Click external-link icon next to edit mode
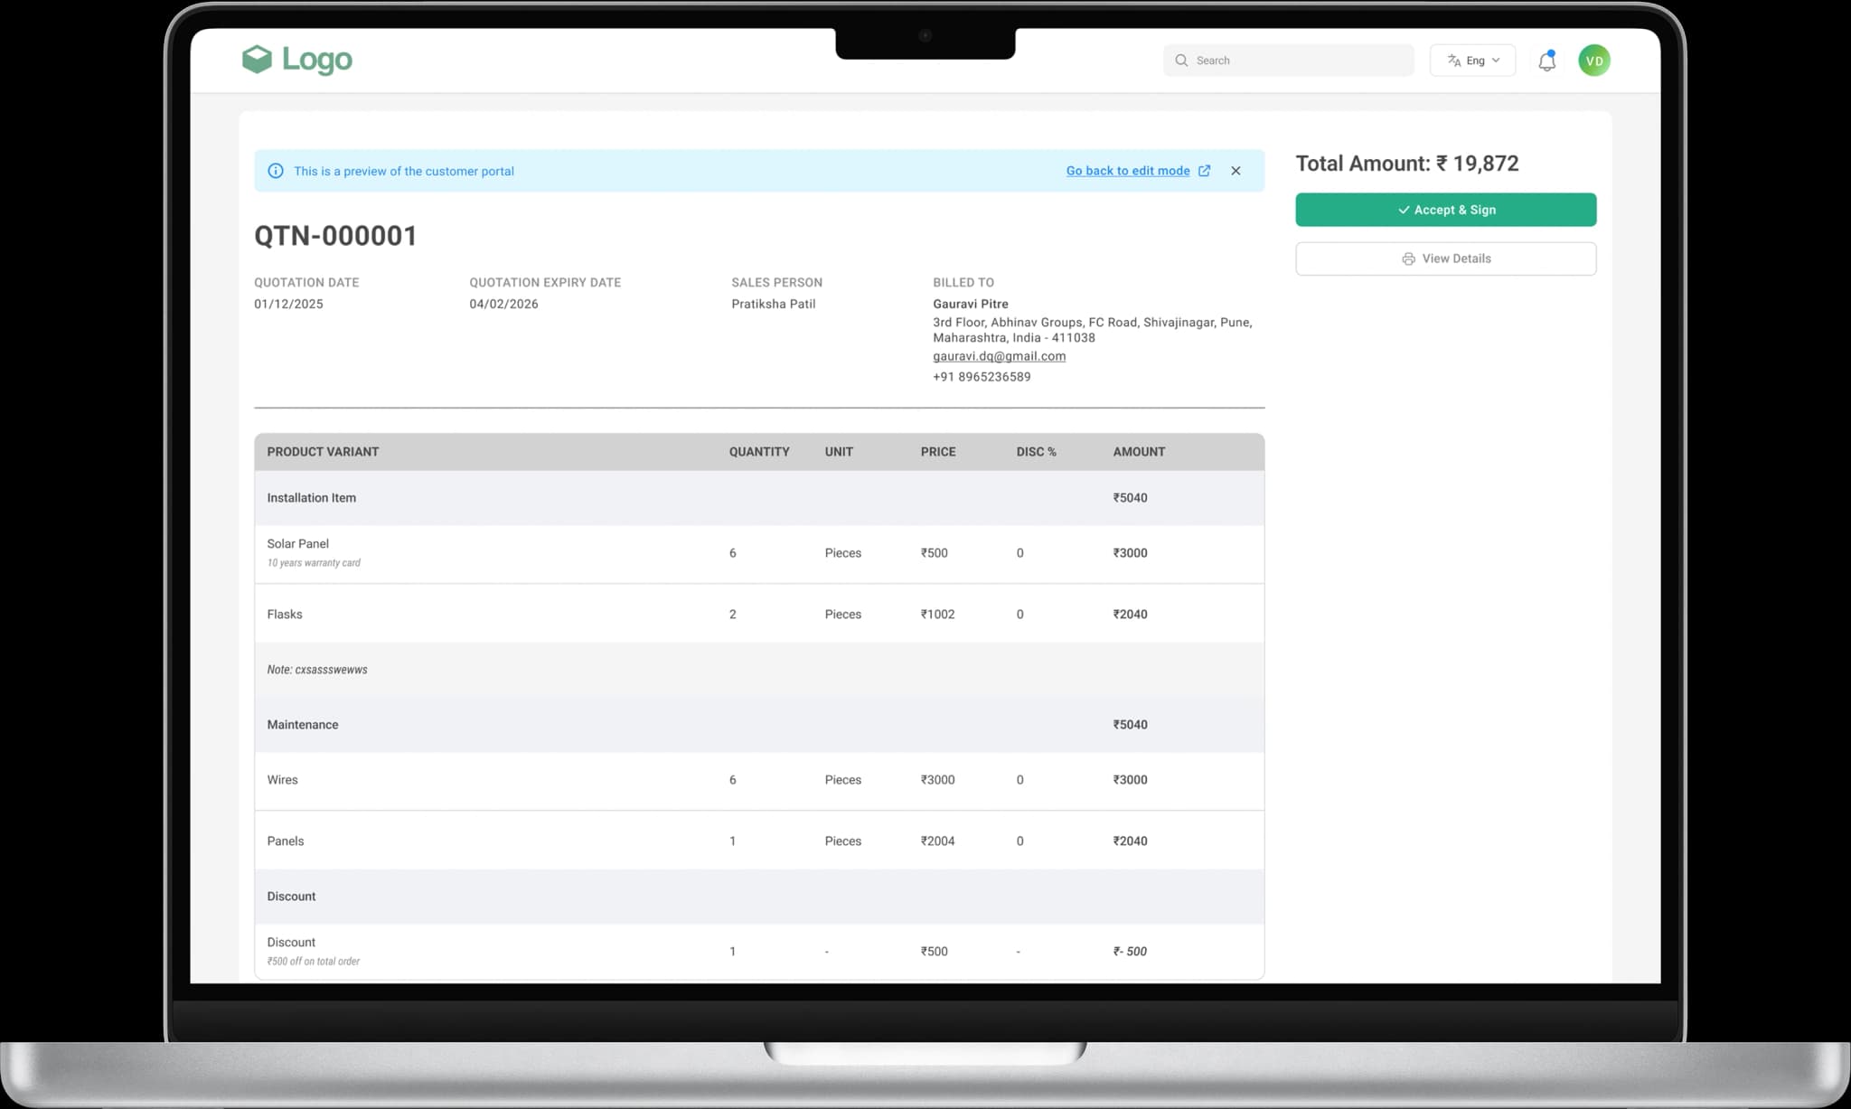Screen dimensions: 1851x1109 pos(1204,171)
